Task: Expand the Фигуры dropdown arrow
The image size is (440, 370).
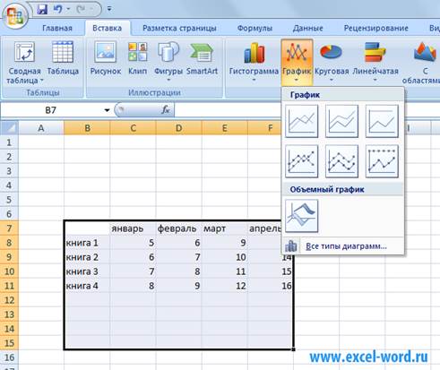Action: tap(168, 80)
